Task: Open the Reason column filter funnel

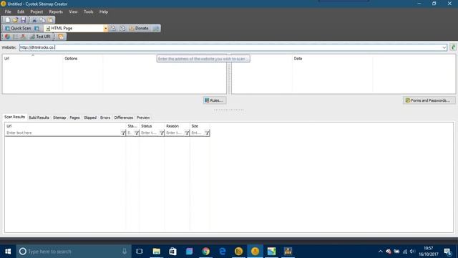Action: pos(187,133)
